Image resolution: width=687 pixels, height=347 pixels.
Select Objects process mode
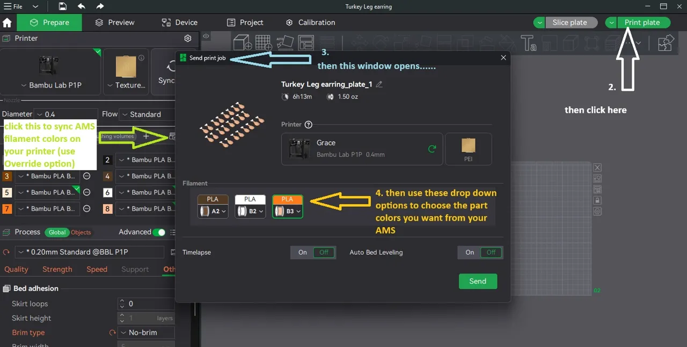[x=81, y=232]
